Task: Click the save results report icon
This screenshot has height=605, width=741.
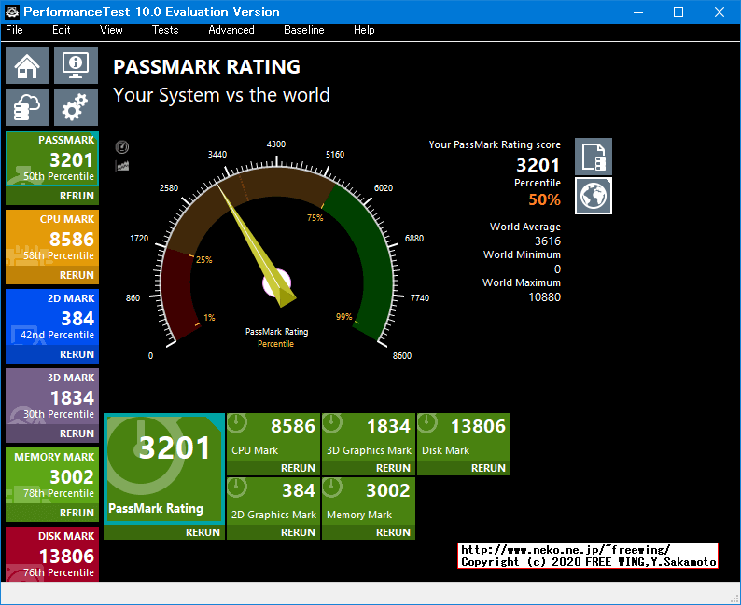Action: [593, 157]
